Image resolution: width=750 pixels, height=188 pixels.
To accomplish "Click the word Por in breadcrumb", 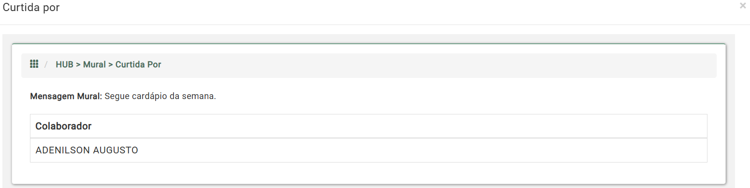I will (x=154, y=64).
